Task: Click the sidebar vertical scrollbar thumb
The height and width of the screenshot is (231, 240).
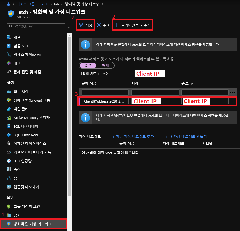Action: click(70, 116)
